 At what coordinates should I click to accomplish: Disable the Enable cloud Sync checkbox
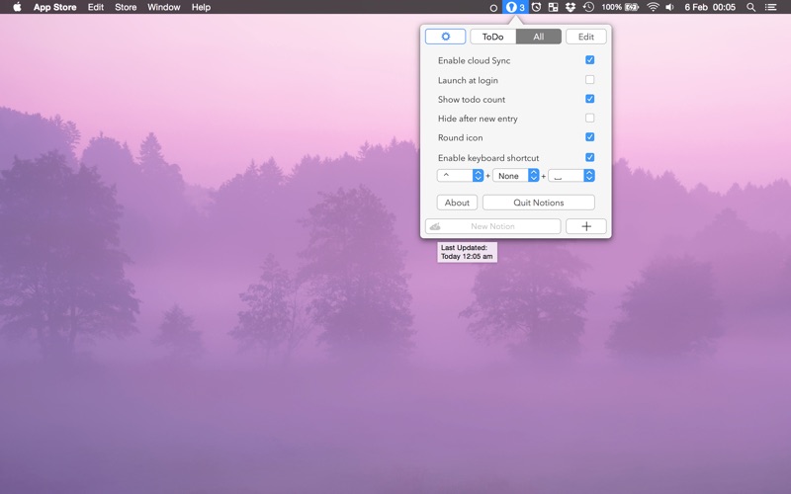tap(589, 60)
